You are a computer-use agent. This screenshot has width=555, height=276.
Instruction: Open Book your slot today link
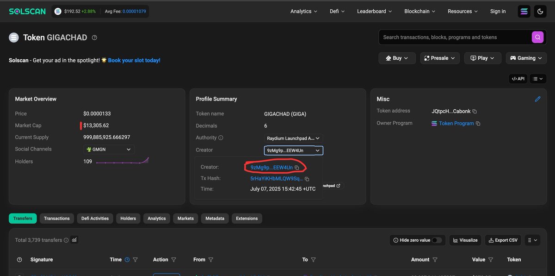point(134,60)
